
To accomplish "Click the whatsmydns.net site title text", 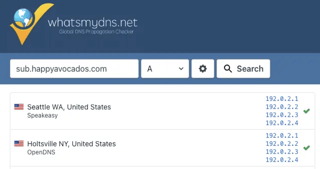I will pyautogui.click(x=92, y=23).
